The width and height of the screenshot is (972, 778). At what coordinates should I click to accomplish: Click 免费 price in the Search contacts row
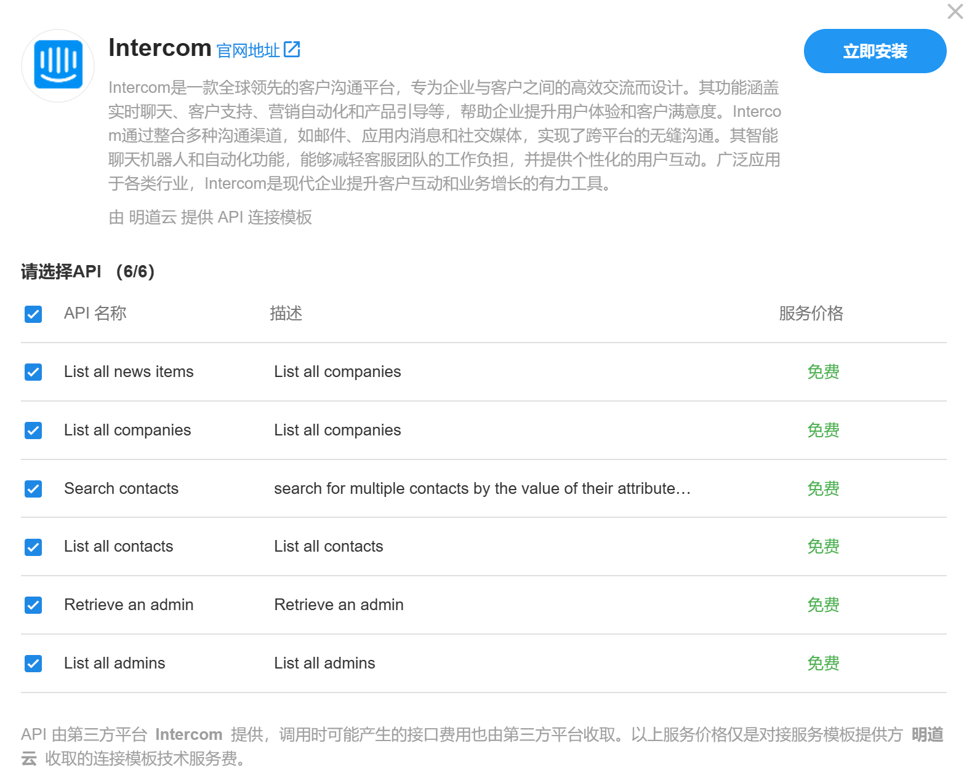823,488
